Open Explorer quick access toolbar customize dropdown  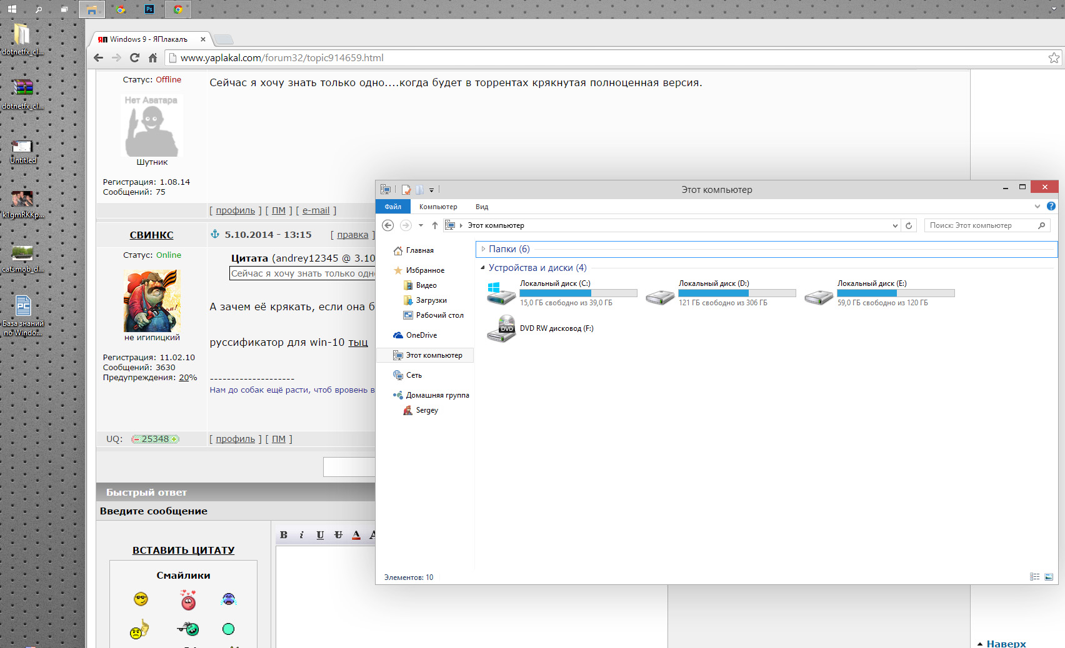point(431,190)
